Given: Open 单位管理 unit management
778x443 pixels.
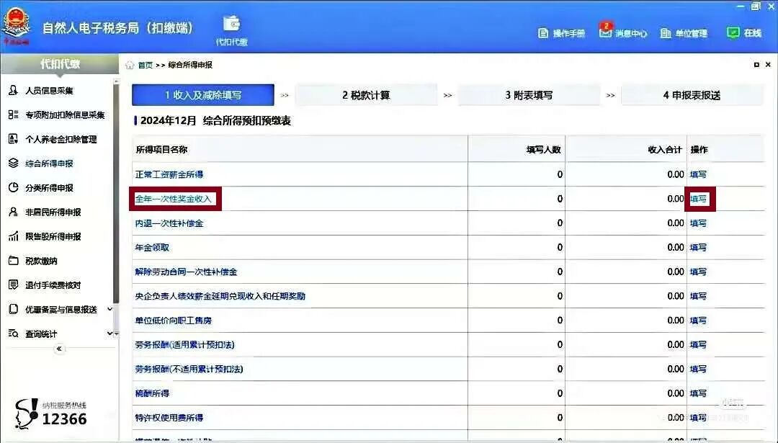Looking at the screenshot, I should (684, 32).
